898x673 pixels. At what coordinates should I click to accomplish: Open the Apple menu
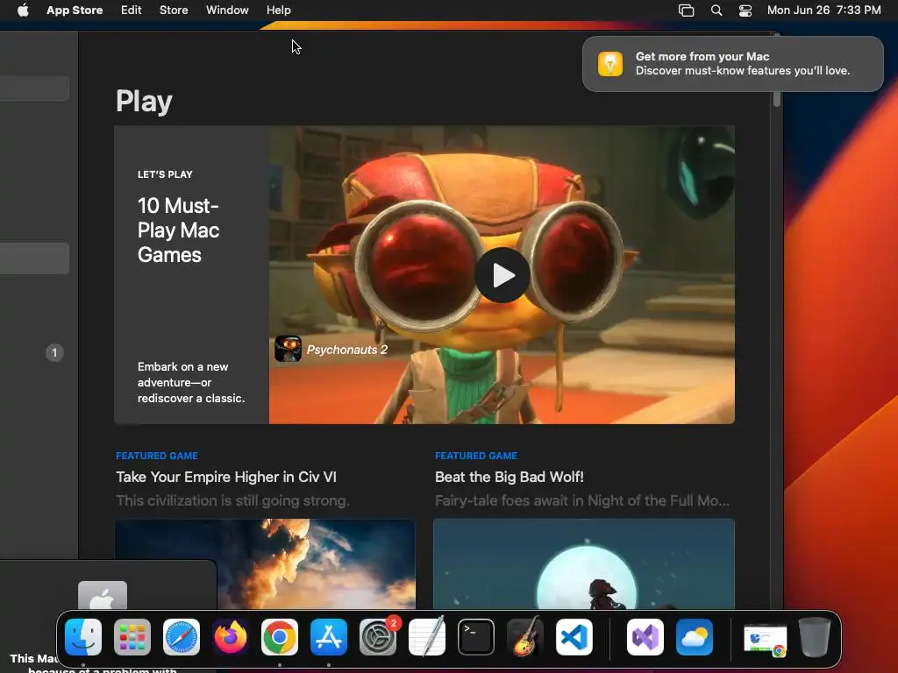(23, 10)
